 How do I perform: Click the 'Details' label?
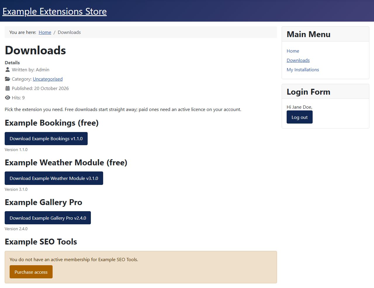pyautogui.click(x=12, y=63)
